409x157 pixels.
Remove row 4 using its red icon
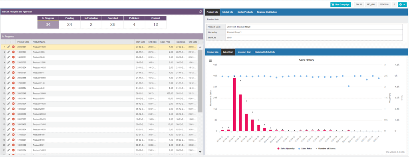tap(13, 62)
